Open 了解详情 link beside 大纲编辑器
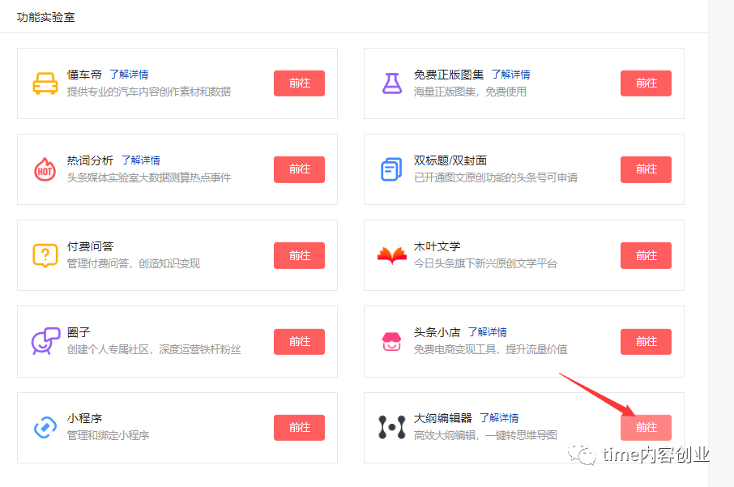The width and height of the screenshot is (734, 487). 498,418
